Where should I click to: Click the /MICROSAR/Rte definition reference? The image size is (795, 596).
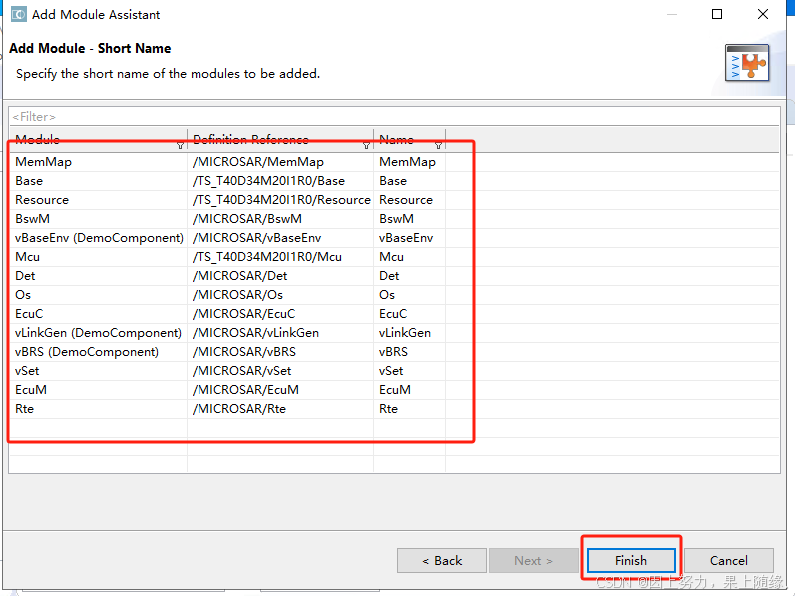click(x=280, y=409)
